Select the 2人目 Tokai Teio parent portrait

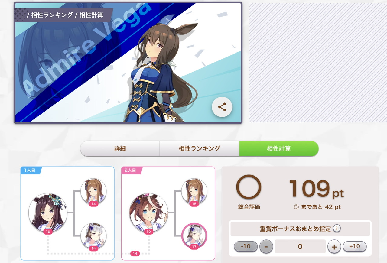[149, 213]
